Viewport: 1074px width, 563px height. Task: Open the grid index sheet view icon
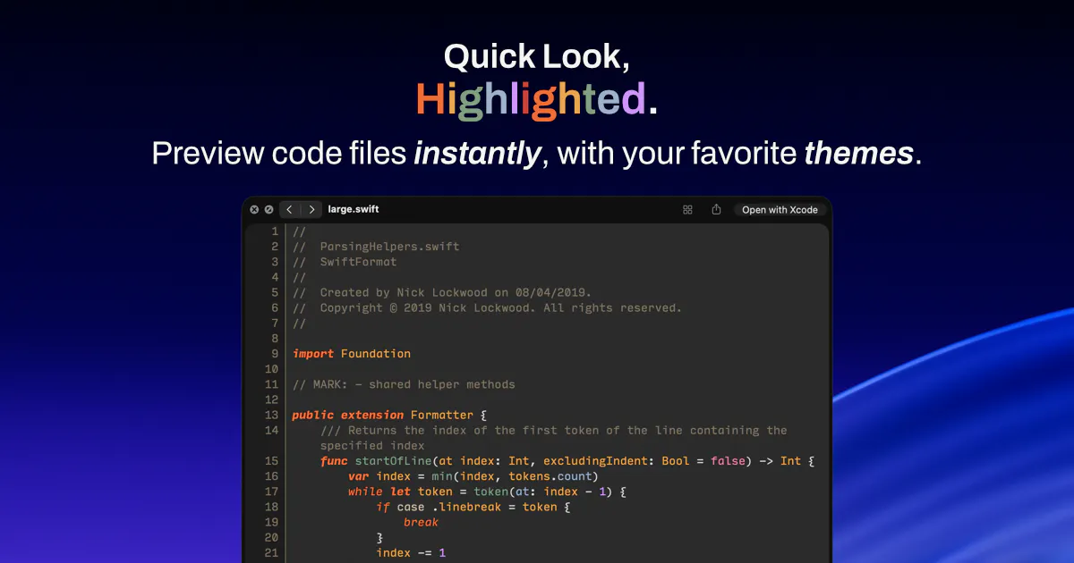687,210
